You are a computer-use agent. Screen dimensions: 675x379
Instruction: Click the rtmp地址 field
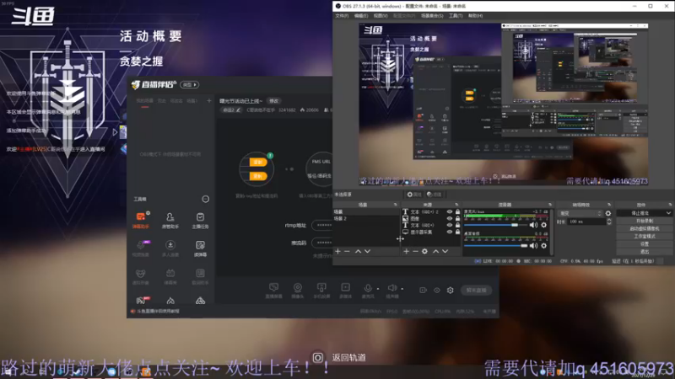coord(322,225)
